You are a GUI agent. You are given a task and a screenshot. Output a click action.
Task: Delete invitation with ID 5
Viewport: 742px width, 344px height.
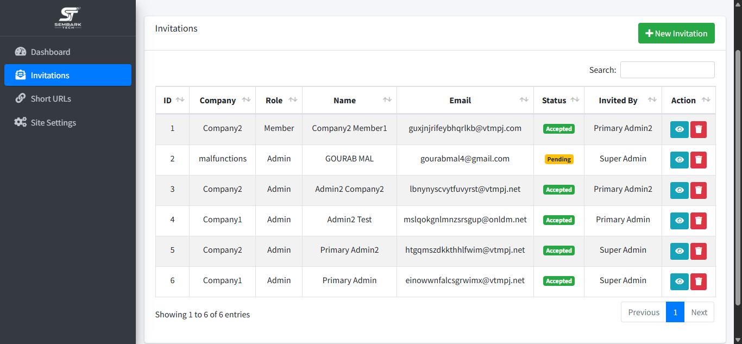(699, 251)
